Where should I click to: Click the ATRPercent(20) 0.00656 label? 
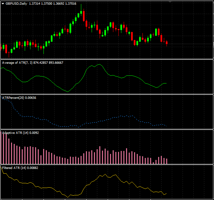pos(19,98)
